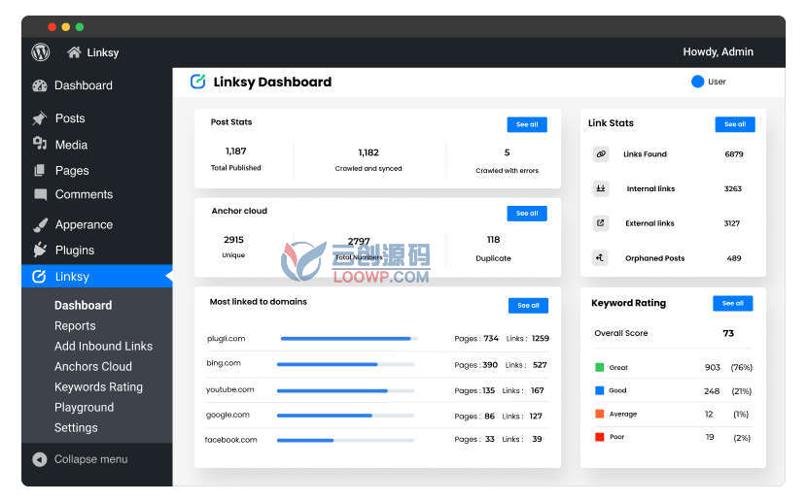807x502 pixels.
Task: Click the Orphaned Posts icon
Action: tap(601, 258)
